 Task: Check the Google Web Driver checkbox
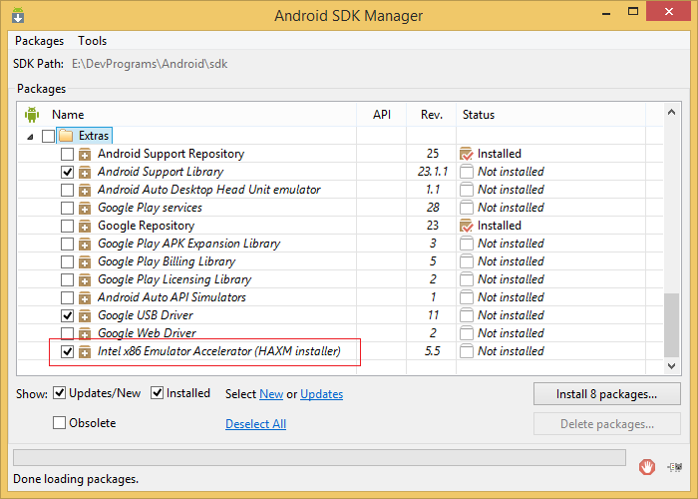click(67, 333)
